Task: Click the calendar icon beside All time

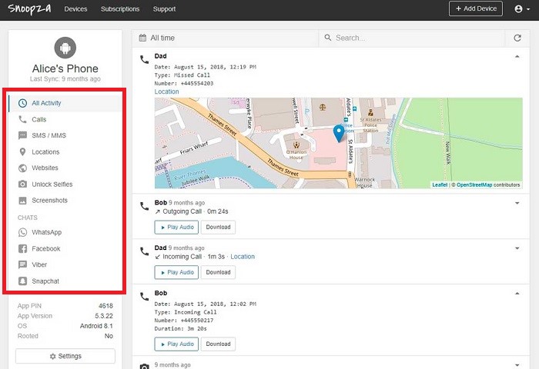Action: pyautogui.click(x=142, y=38)
